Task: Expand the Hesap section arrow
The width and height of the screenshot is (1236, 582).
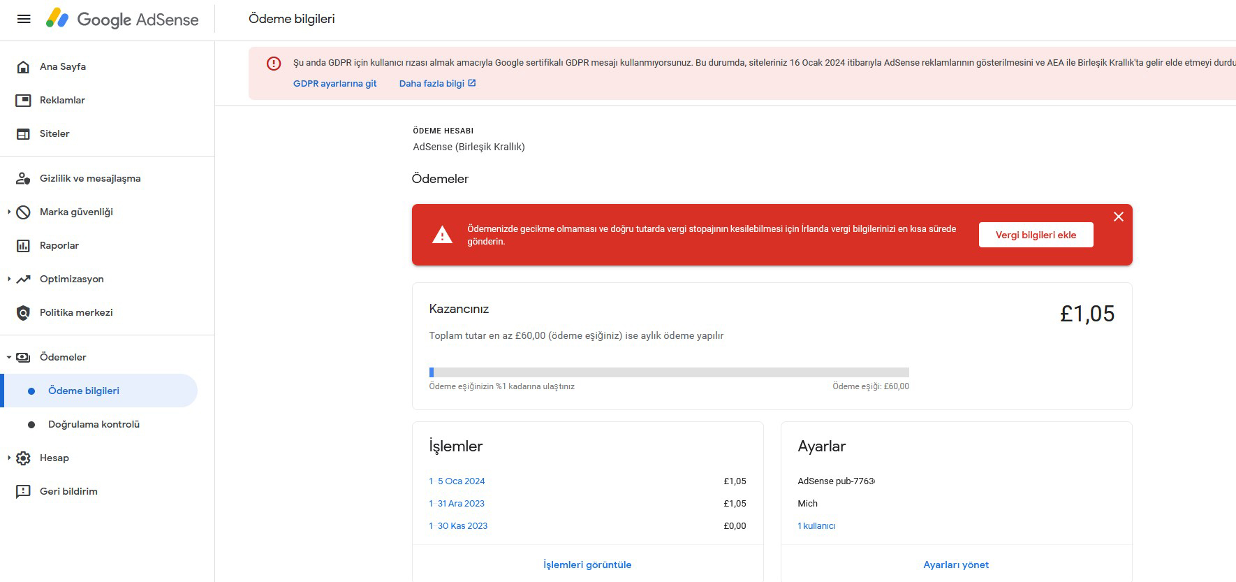Action: [8, 458]
